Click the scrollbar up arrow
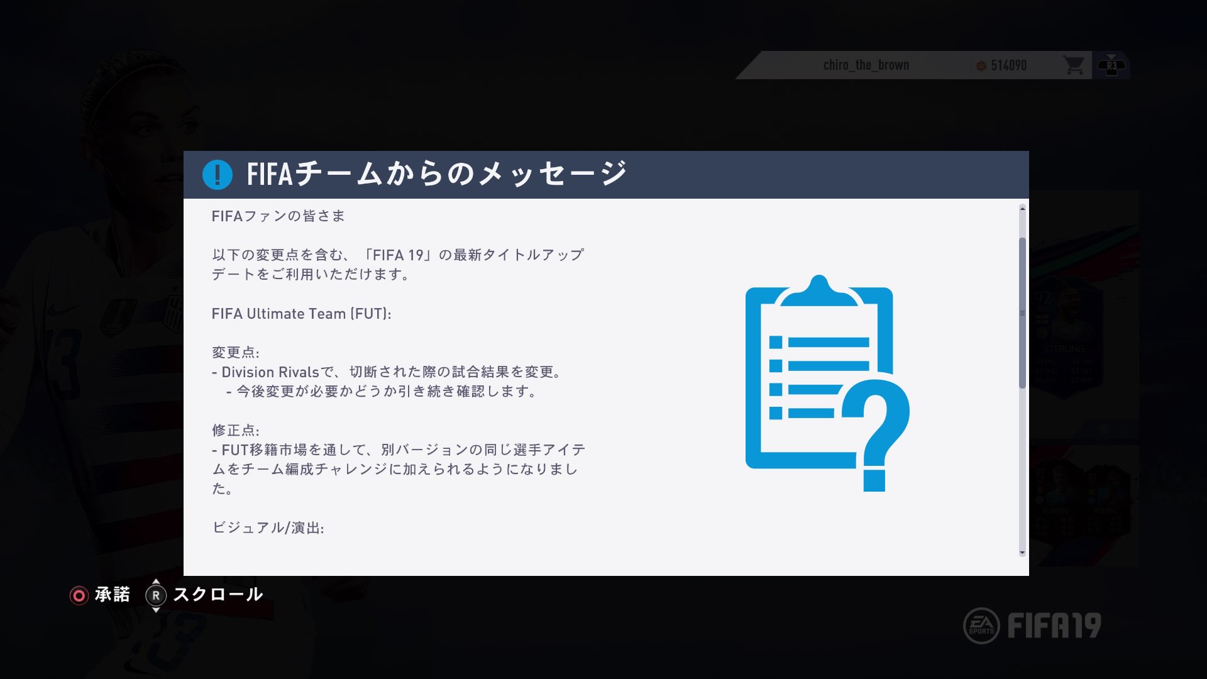 coord(1022,209)
